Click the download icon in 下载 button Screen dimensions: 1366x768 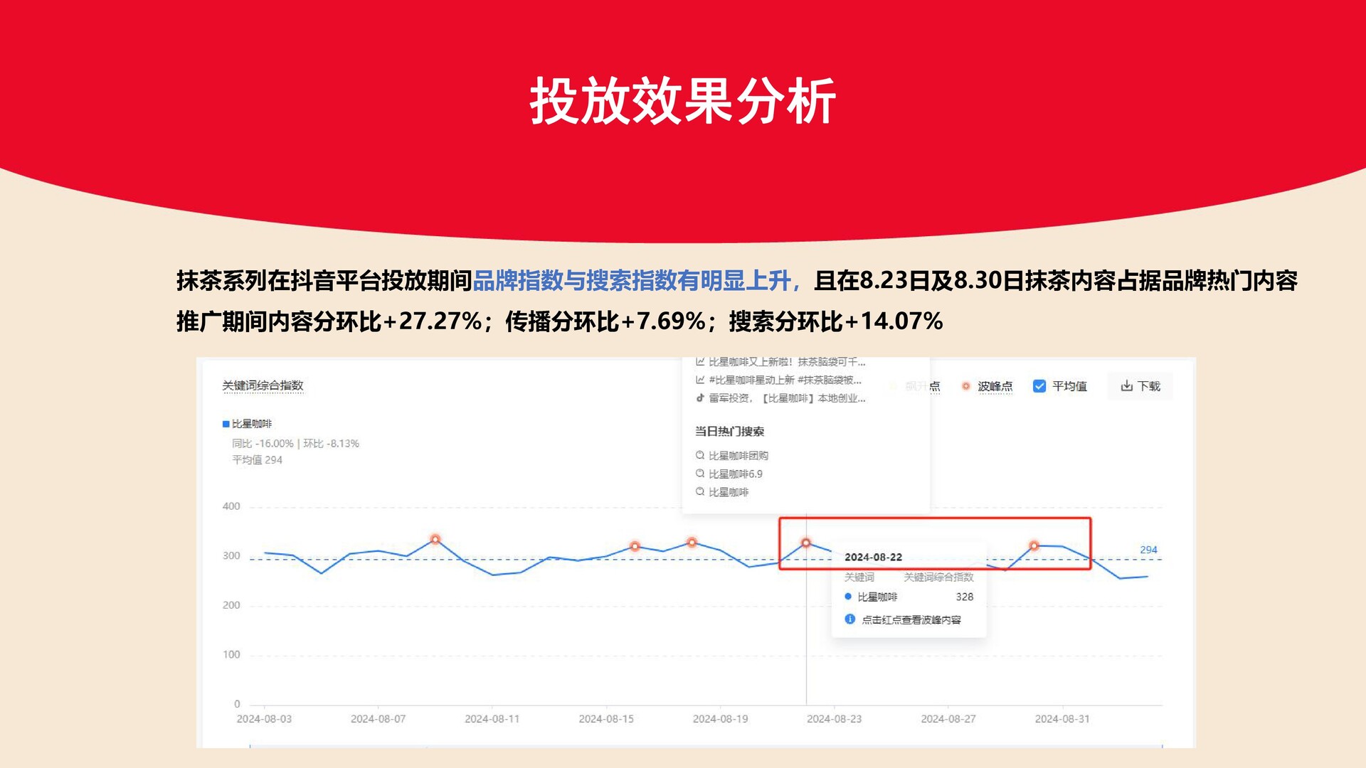[x=1126, y=386]
